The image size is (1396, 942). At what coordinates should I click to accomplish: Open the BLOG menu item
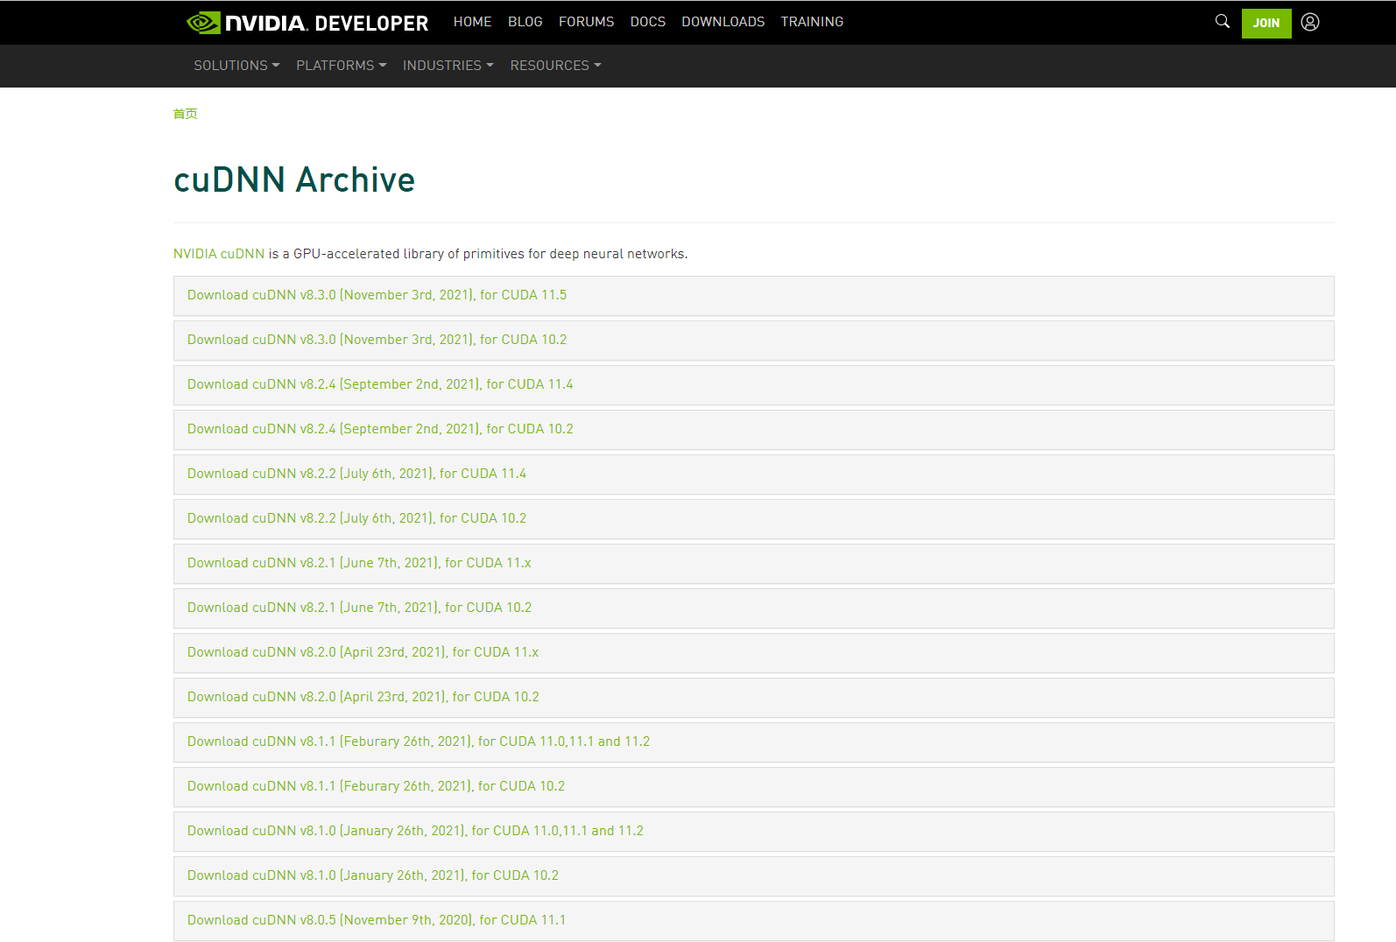tap(525, 22)
